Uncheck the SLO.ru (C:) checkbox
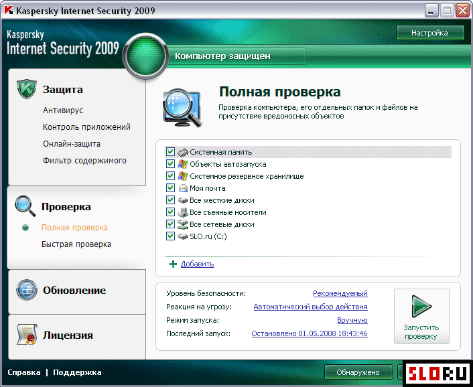 click(170, 236)
